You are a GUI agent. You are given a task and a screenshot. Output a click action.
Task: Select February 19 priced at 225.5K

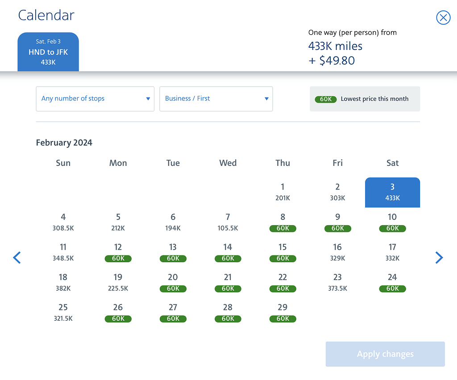tap(118, 282)
